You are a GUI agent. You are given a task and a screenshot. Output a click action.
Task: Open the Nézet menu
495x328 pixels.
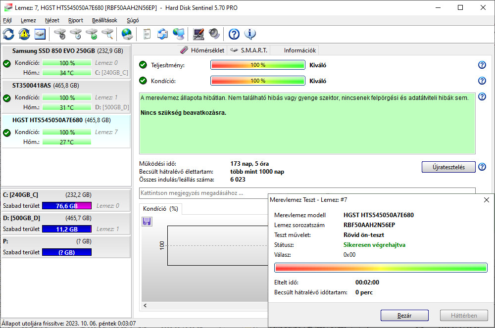[52, 20]
